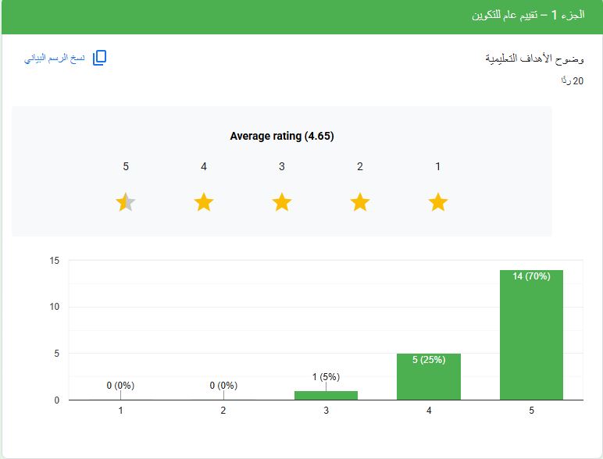Click the number 4 above the stars
This screenshot has width=603, height=459.
tap(204, 166)
